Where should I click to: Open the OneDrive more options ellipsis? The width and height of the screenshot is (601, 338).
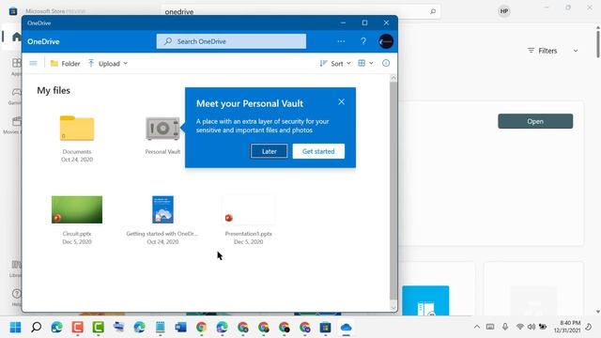pos(341,41)
